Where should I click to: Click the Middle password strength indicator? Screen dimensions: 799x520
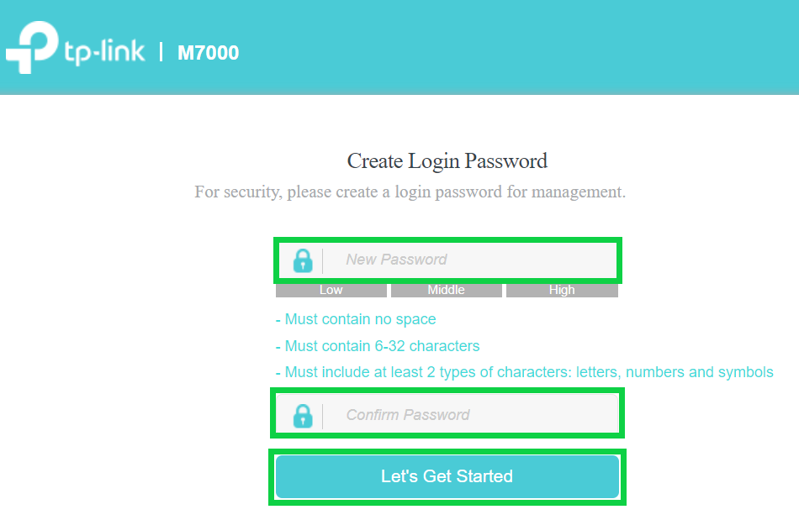point(447,291)
